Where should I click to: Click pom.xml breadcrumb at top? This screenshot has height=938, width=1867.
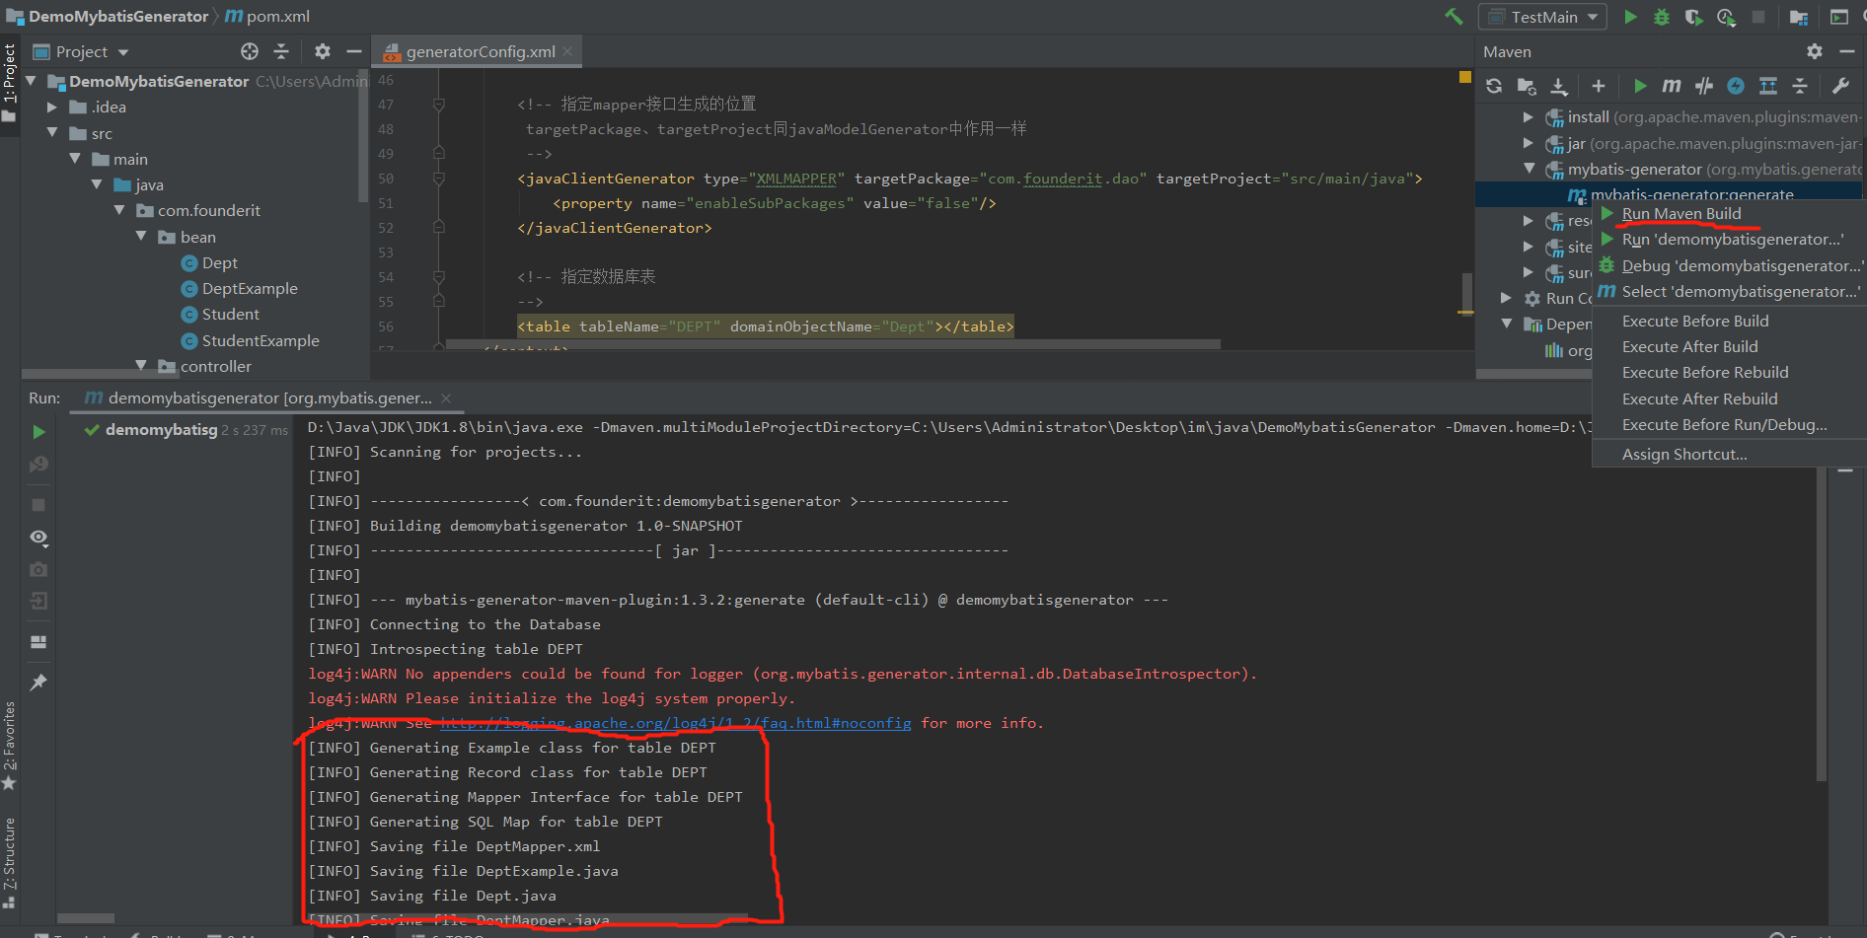(x=266, y=16)
